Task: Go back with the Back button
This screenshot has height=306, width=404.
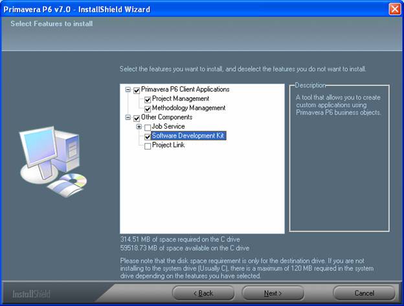Action: click(203, 293)
